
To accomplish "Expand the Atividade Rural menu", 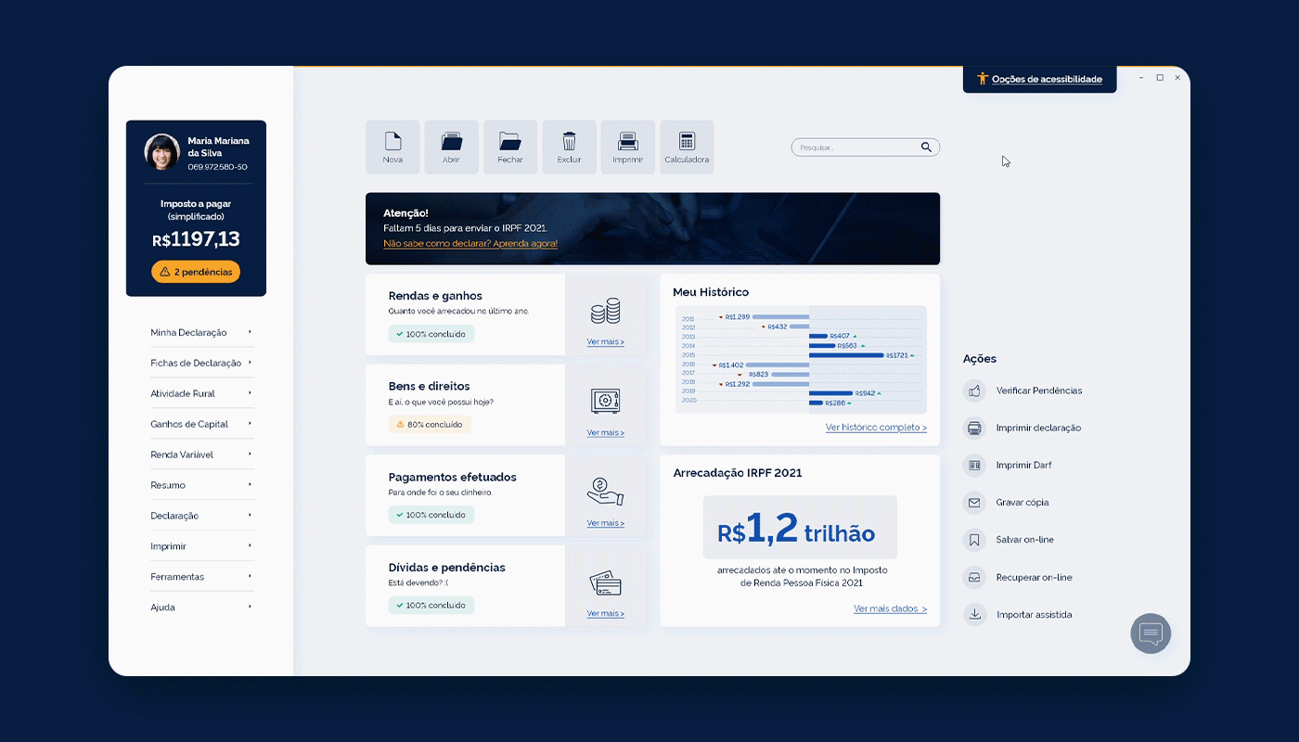I will pos(201,393).
